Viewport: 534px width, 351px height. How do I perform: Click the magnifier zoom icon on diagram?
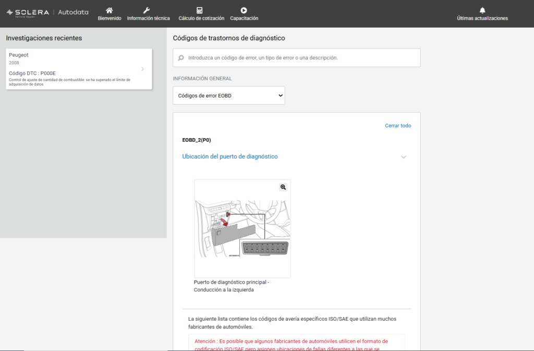pos(283,187)
